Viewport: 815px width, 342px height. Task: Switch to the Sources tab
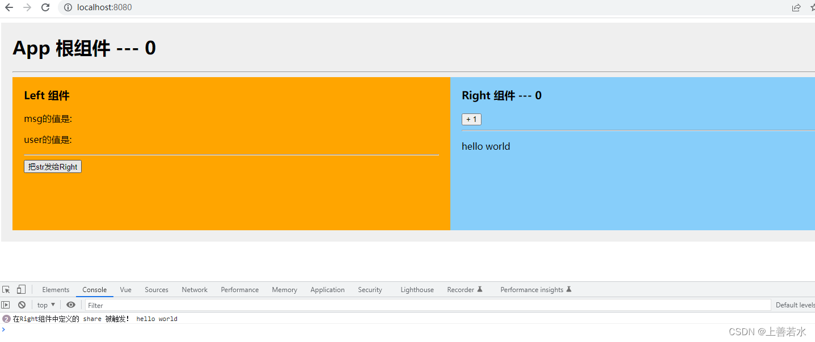[157, 289]
